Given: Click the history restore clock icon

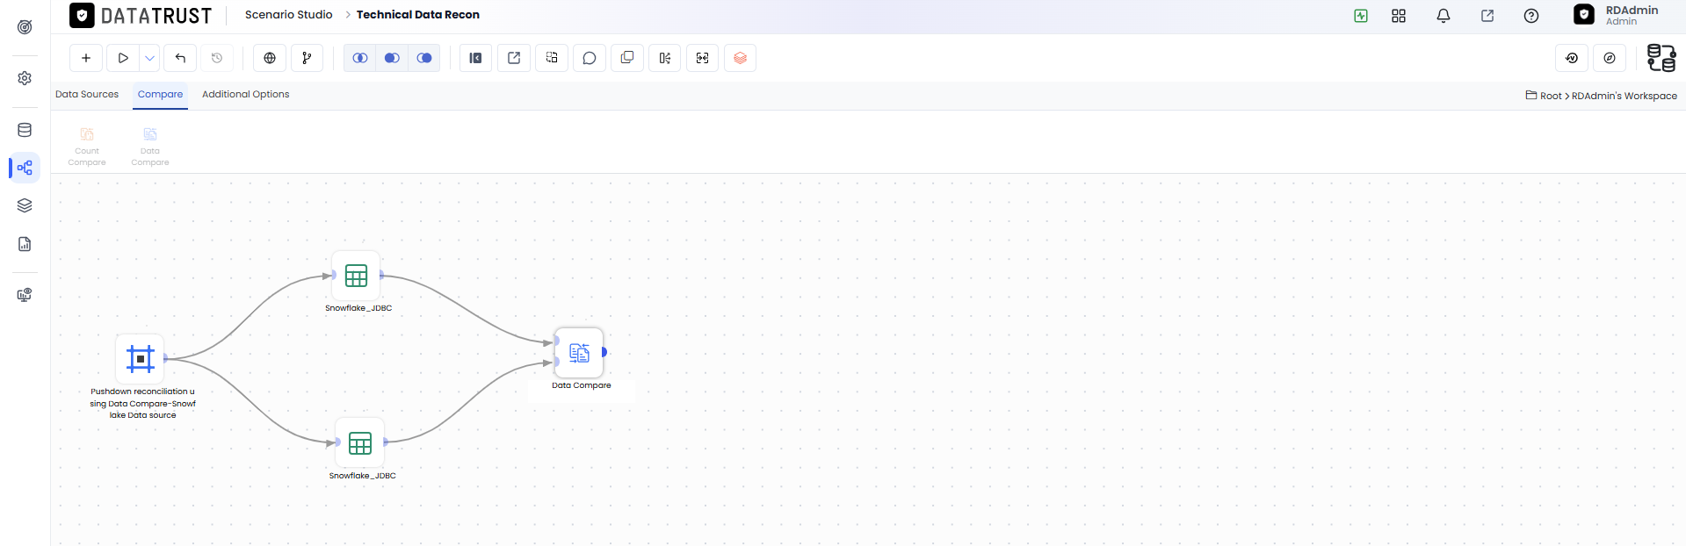Looking at the screenshot, I should (217, 58).
